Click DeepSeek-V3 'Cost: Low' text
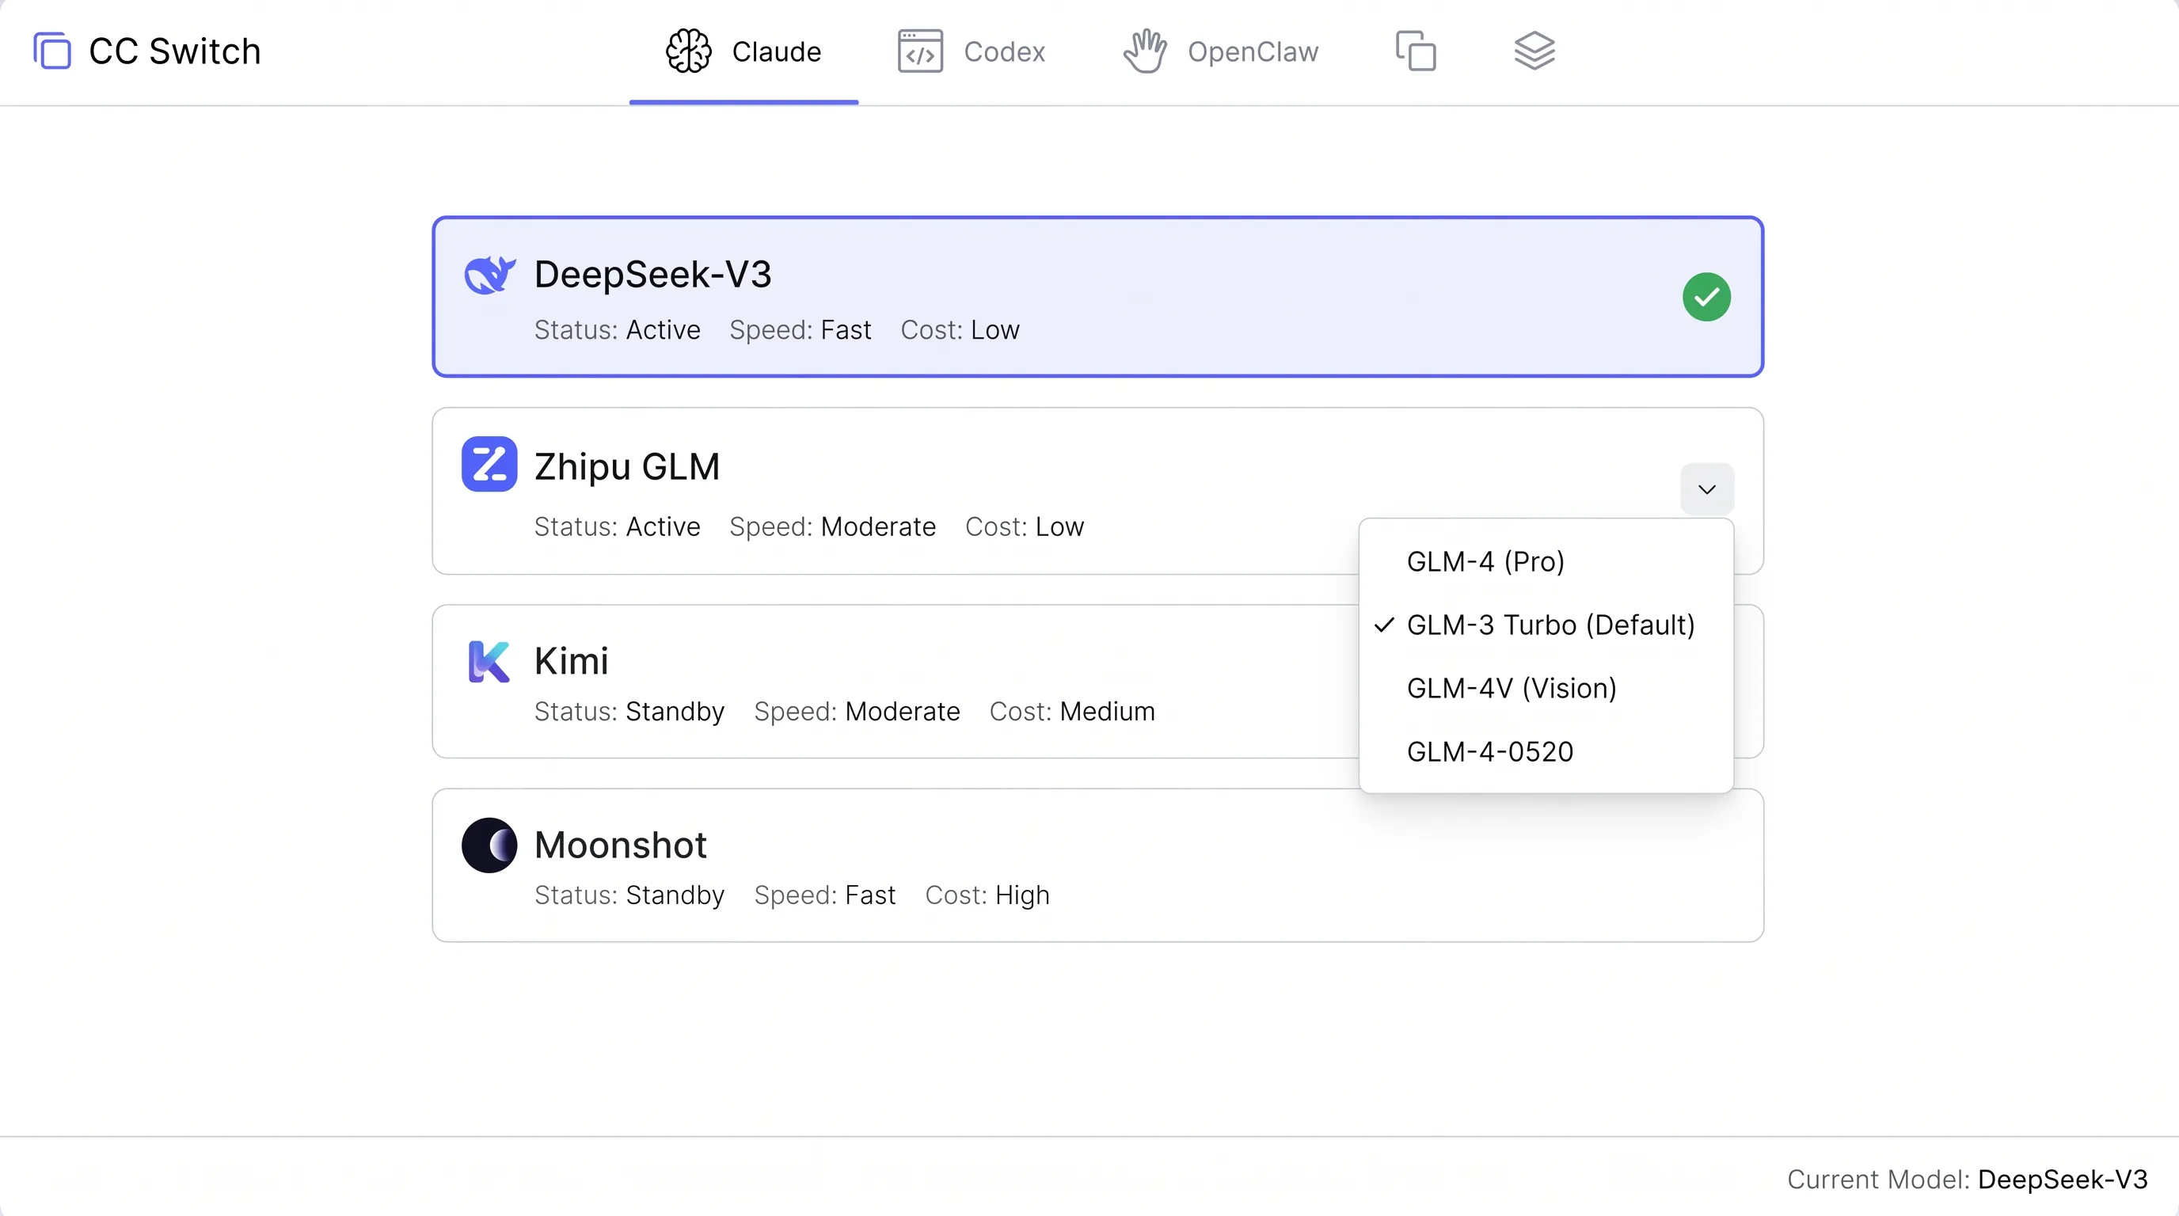 pos(960,330)
